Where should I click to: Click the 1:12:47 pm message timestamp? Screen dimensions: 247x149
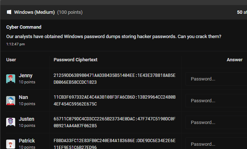tap(16, 44)
